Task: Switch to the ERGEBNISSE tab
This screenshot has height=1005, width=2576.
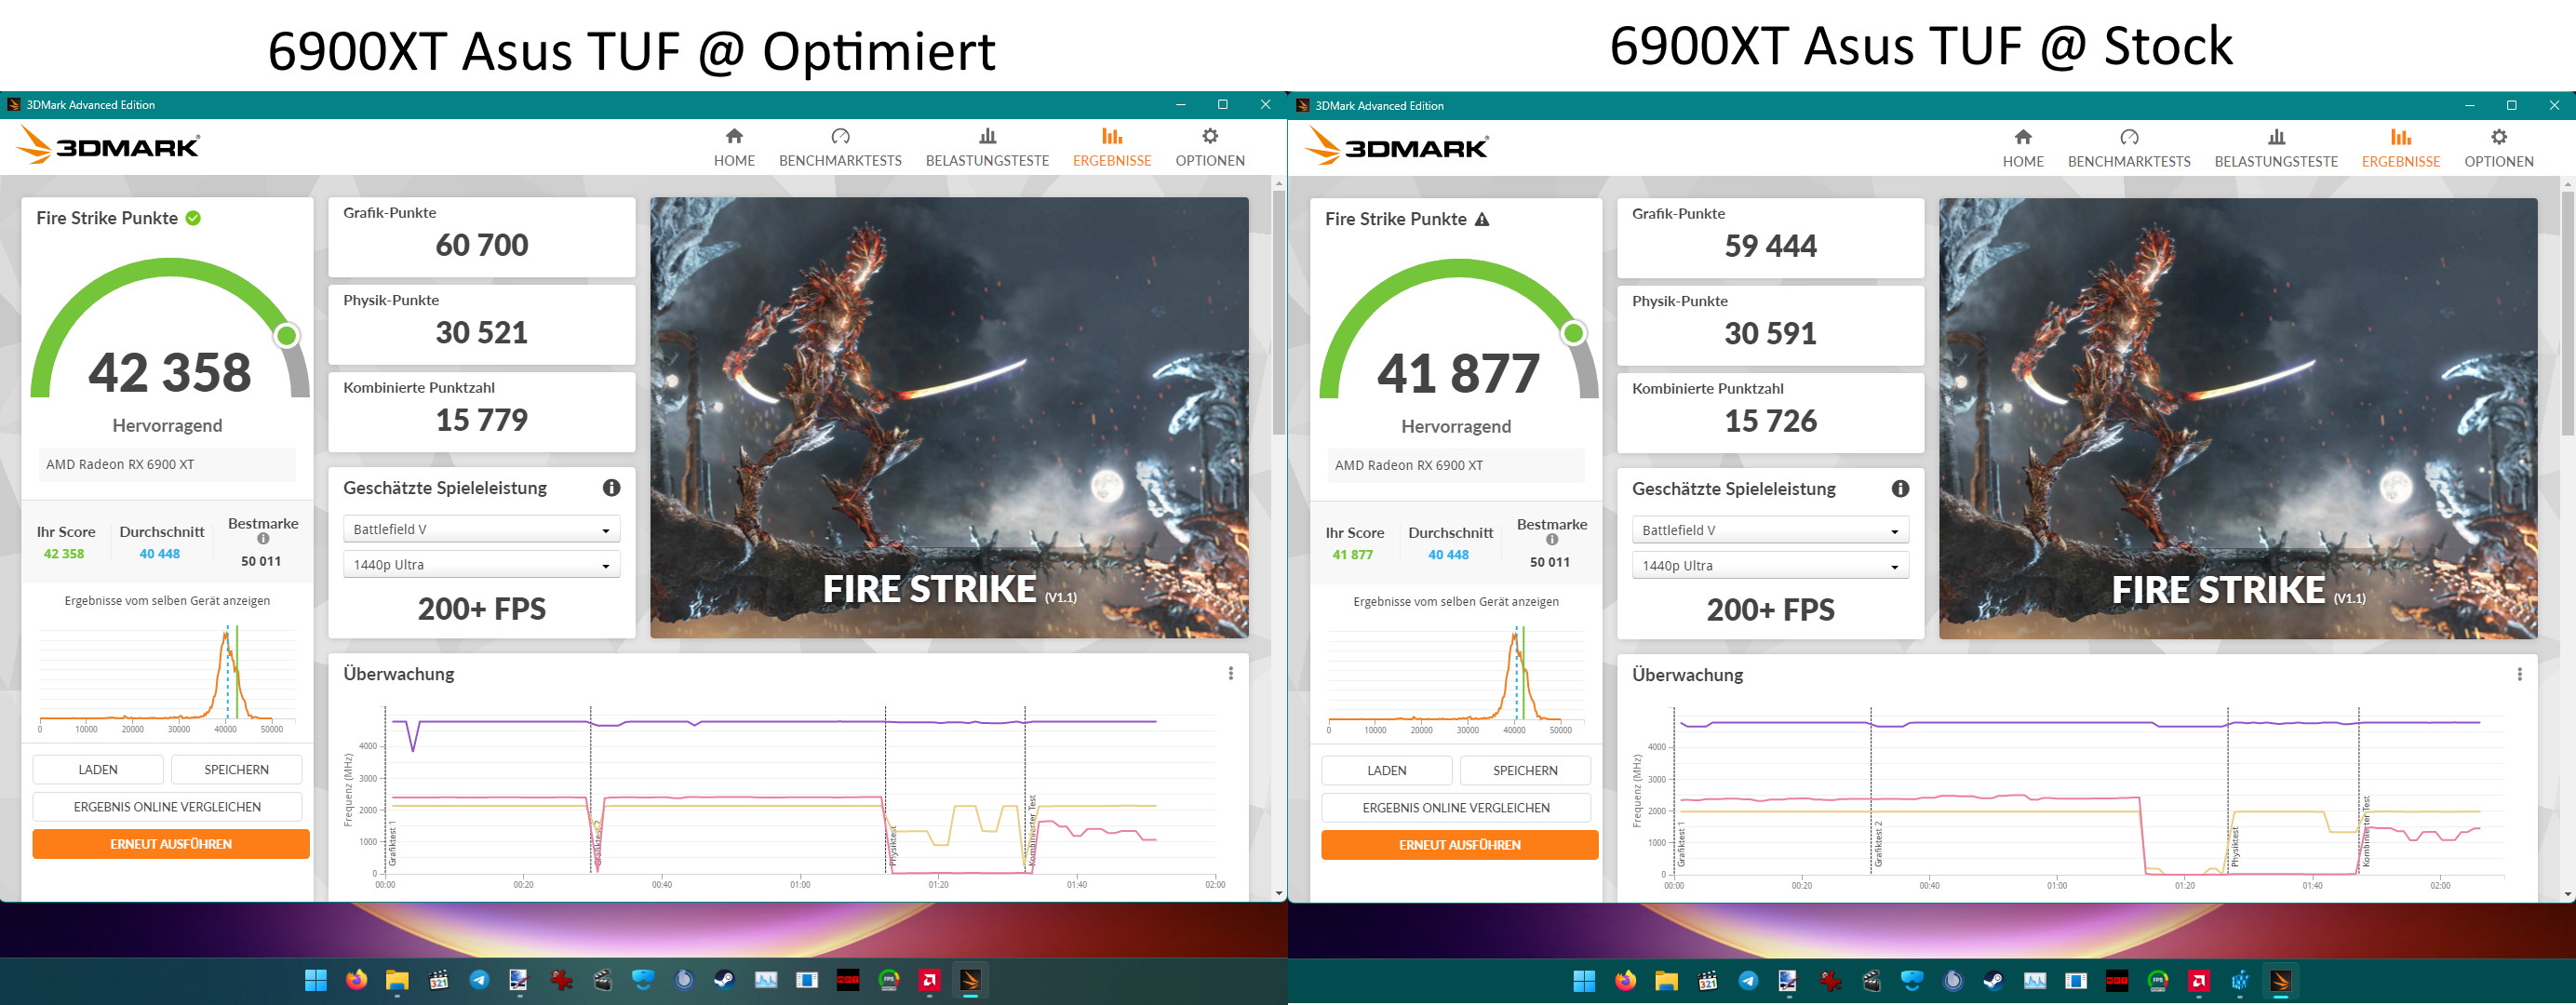Action: (x=1112, y=145)
